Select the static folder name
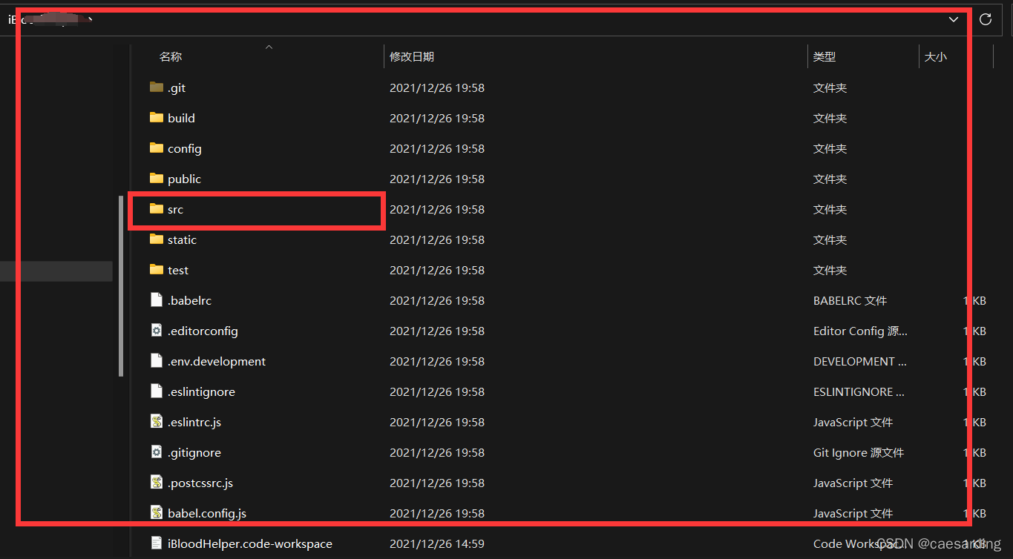The image size is (1013, 559). tap(182, 239)
